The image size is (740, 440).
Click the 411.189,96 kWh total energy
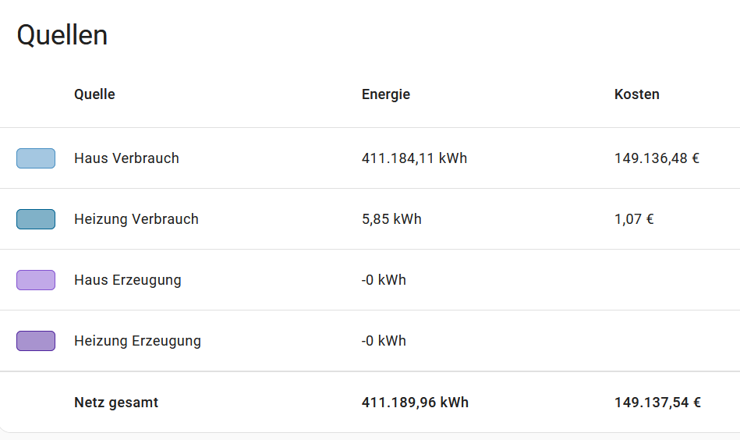(x=415, y=403)
